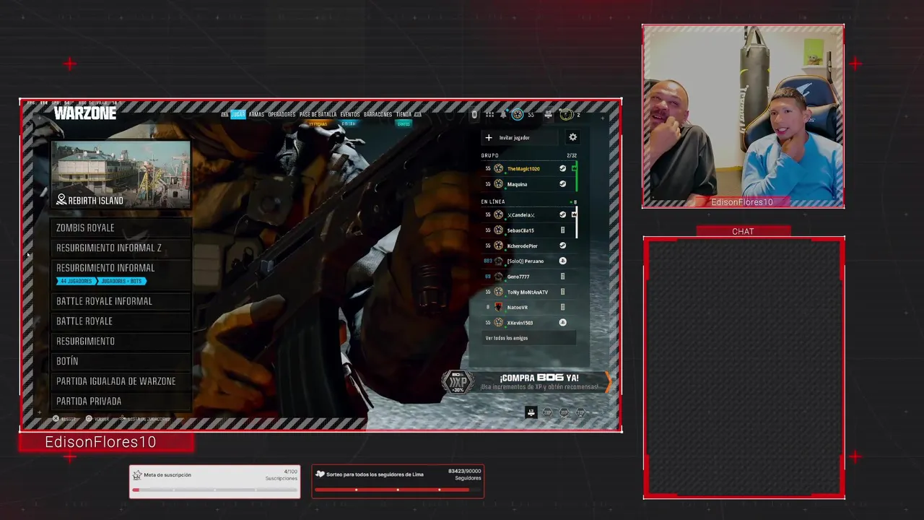Select online friend Geno7777
The width and height of the screenshot is (924, 520).
(529, 277)
